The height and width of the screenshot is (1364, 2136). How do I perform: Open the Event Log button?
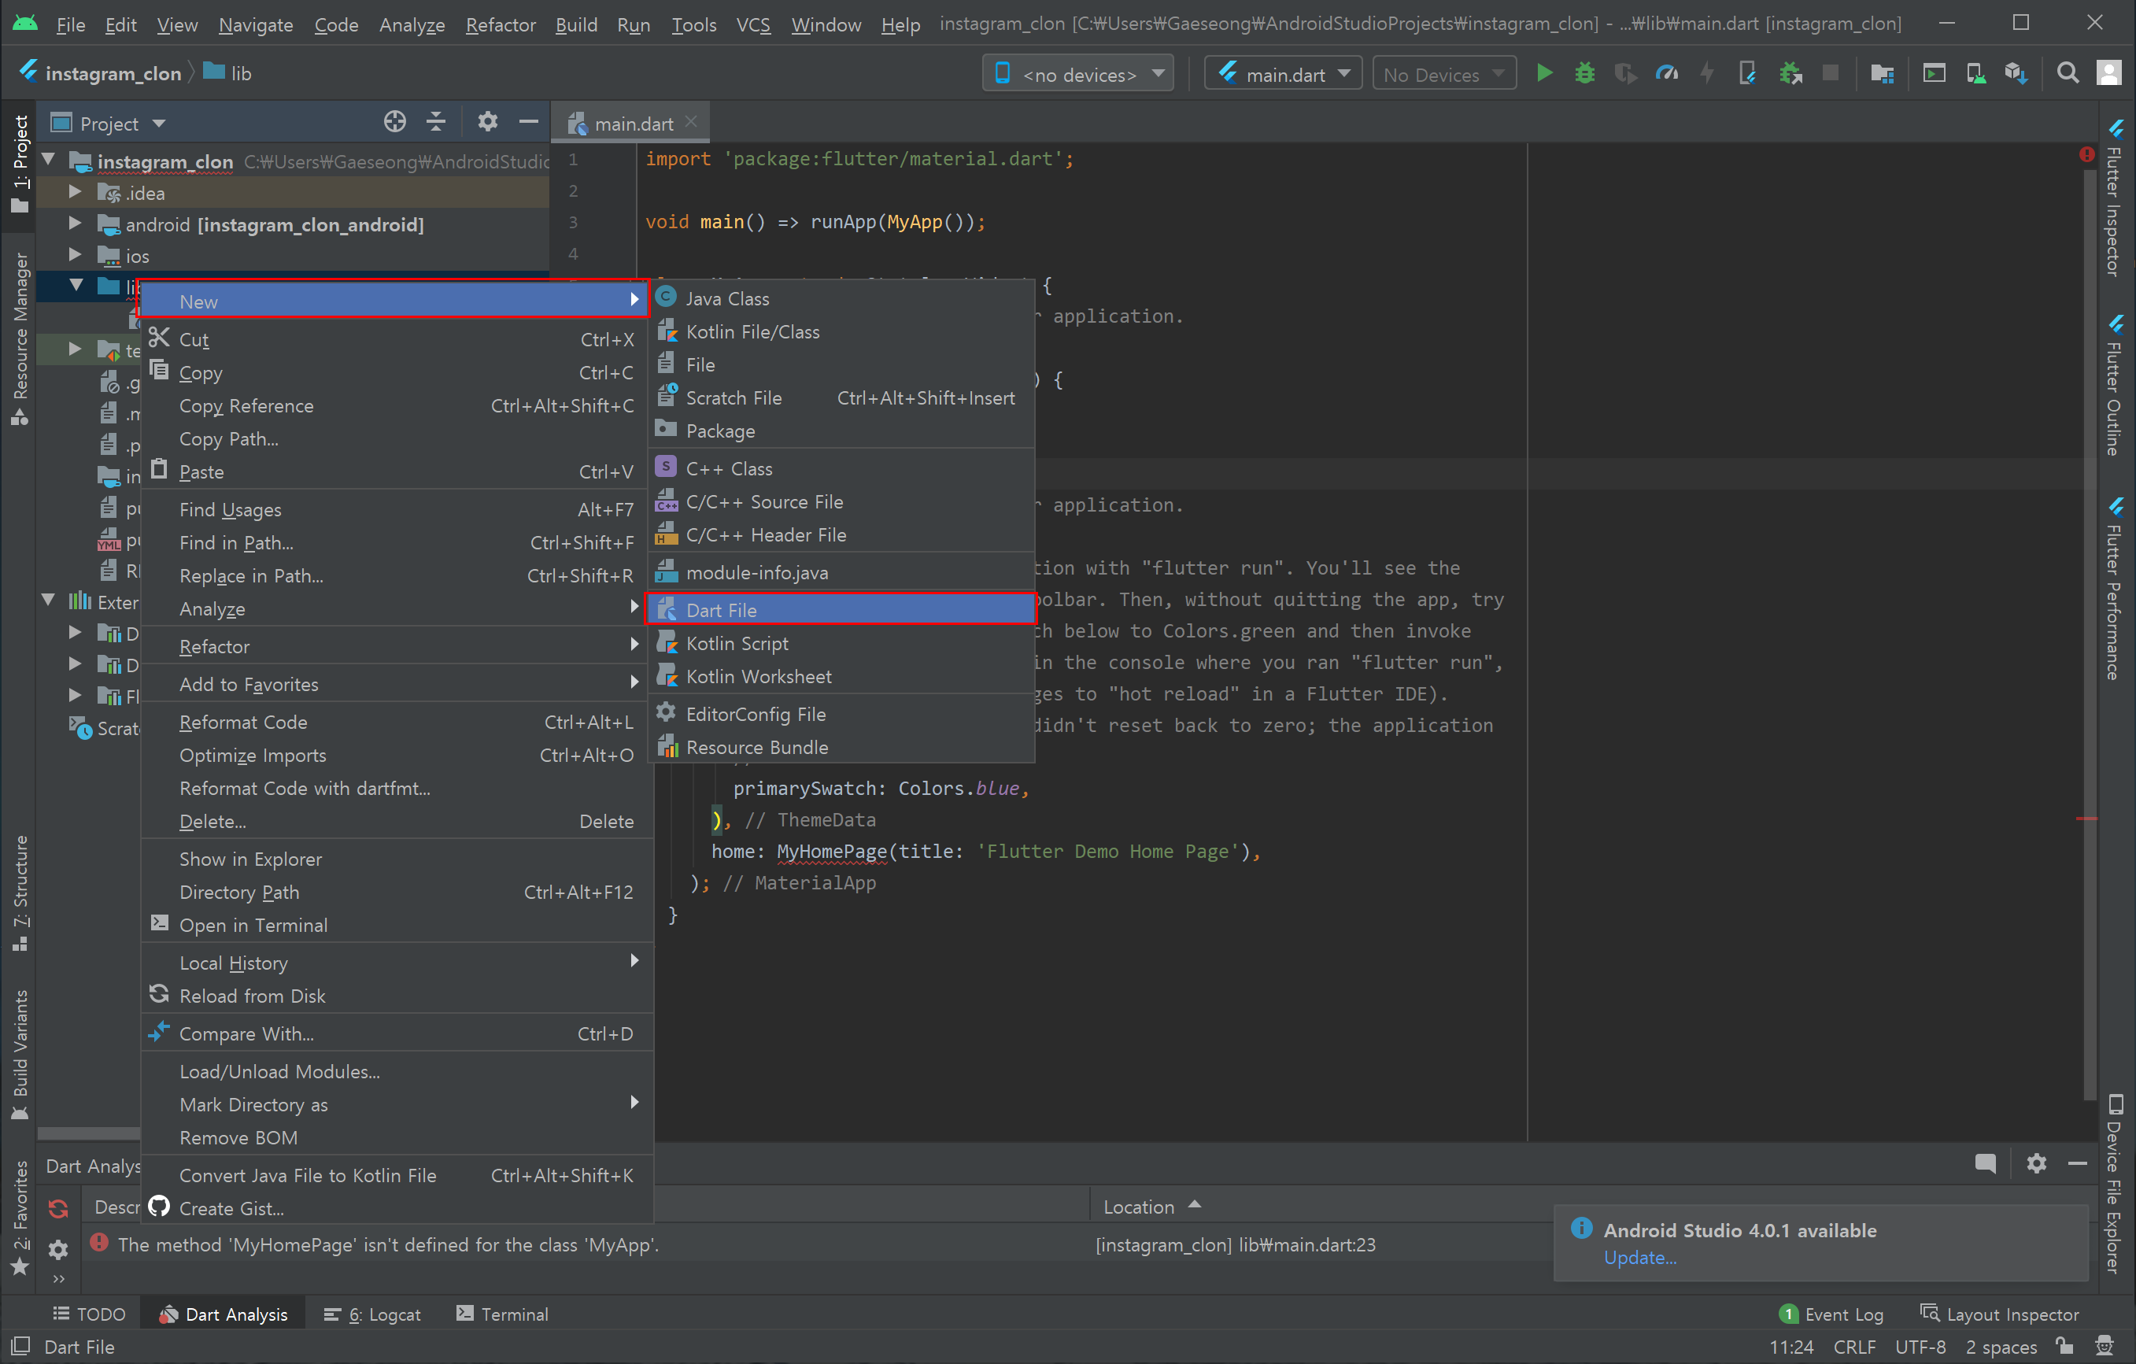tap(1831, 1314)
